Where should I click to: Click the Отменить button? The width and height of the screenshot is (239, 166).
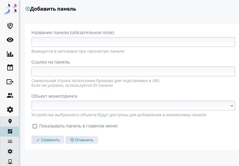coord(82,140)
